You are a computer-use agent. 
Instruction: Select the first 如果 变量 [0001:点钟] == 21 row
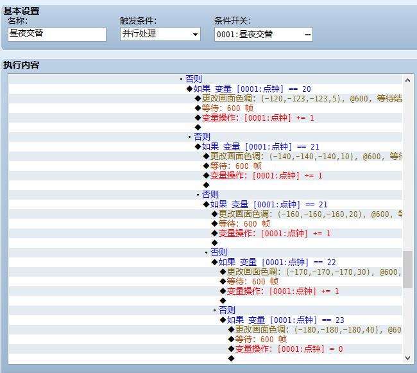pos(205,146)
